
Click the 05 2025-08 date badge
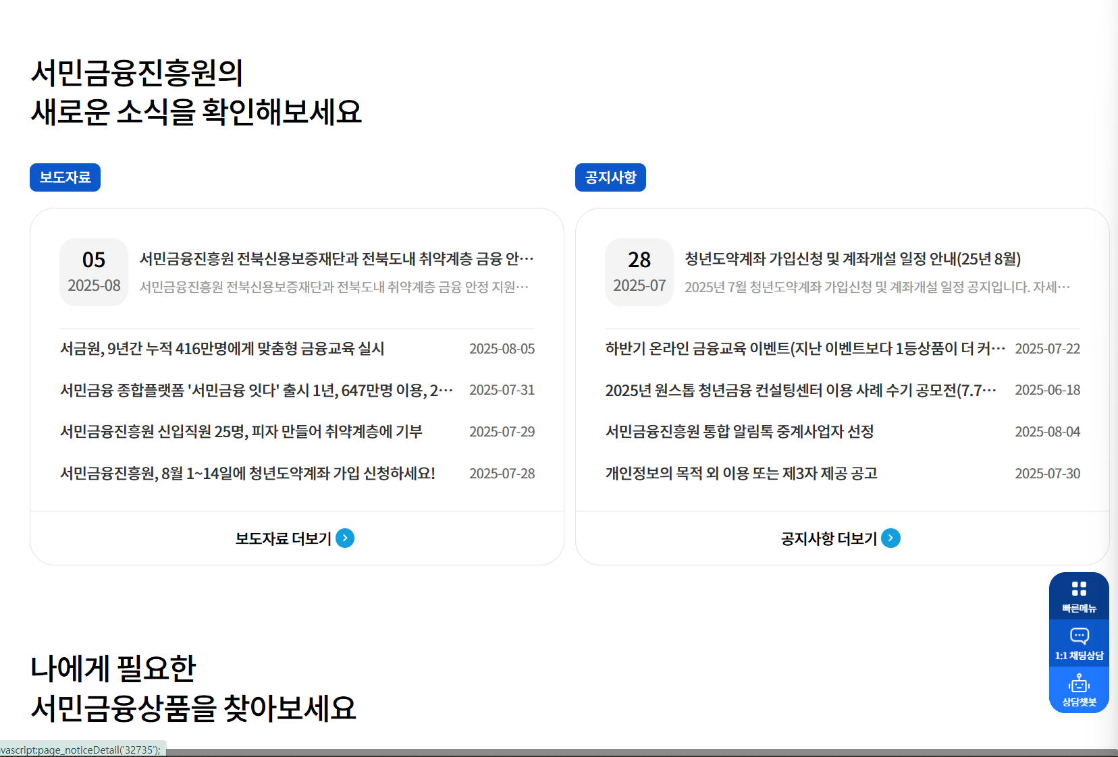(94, 272)
